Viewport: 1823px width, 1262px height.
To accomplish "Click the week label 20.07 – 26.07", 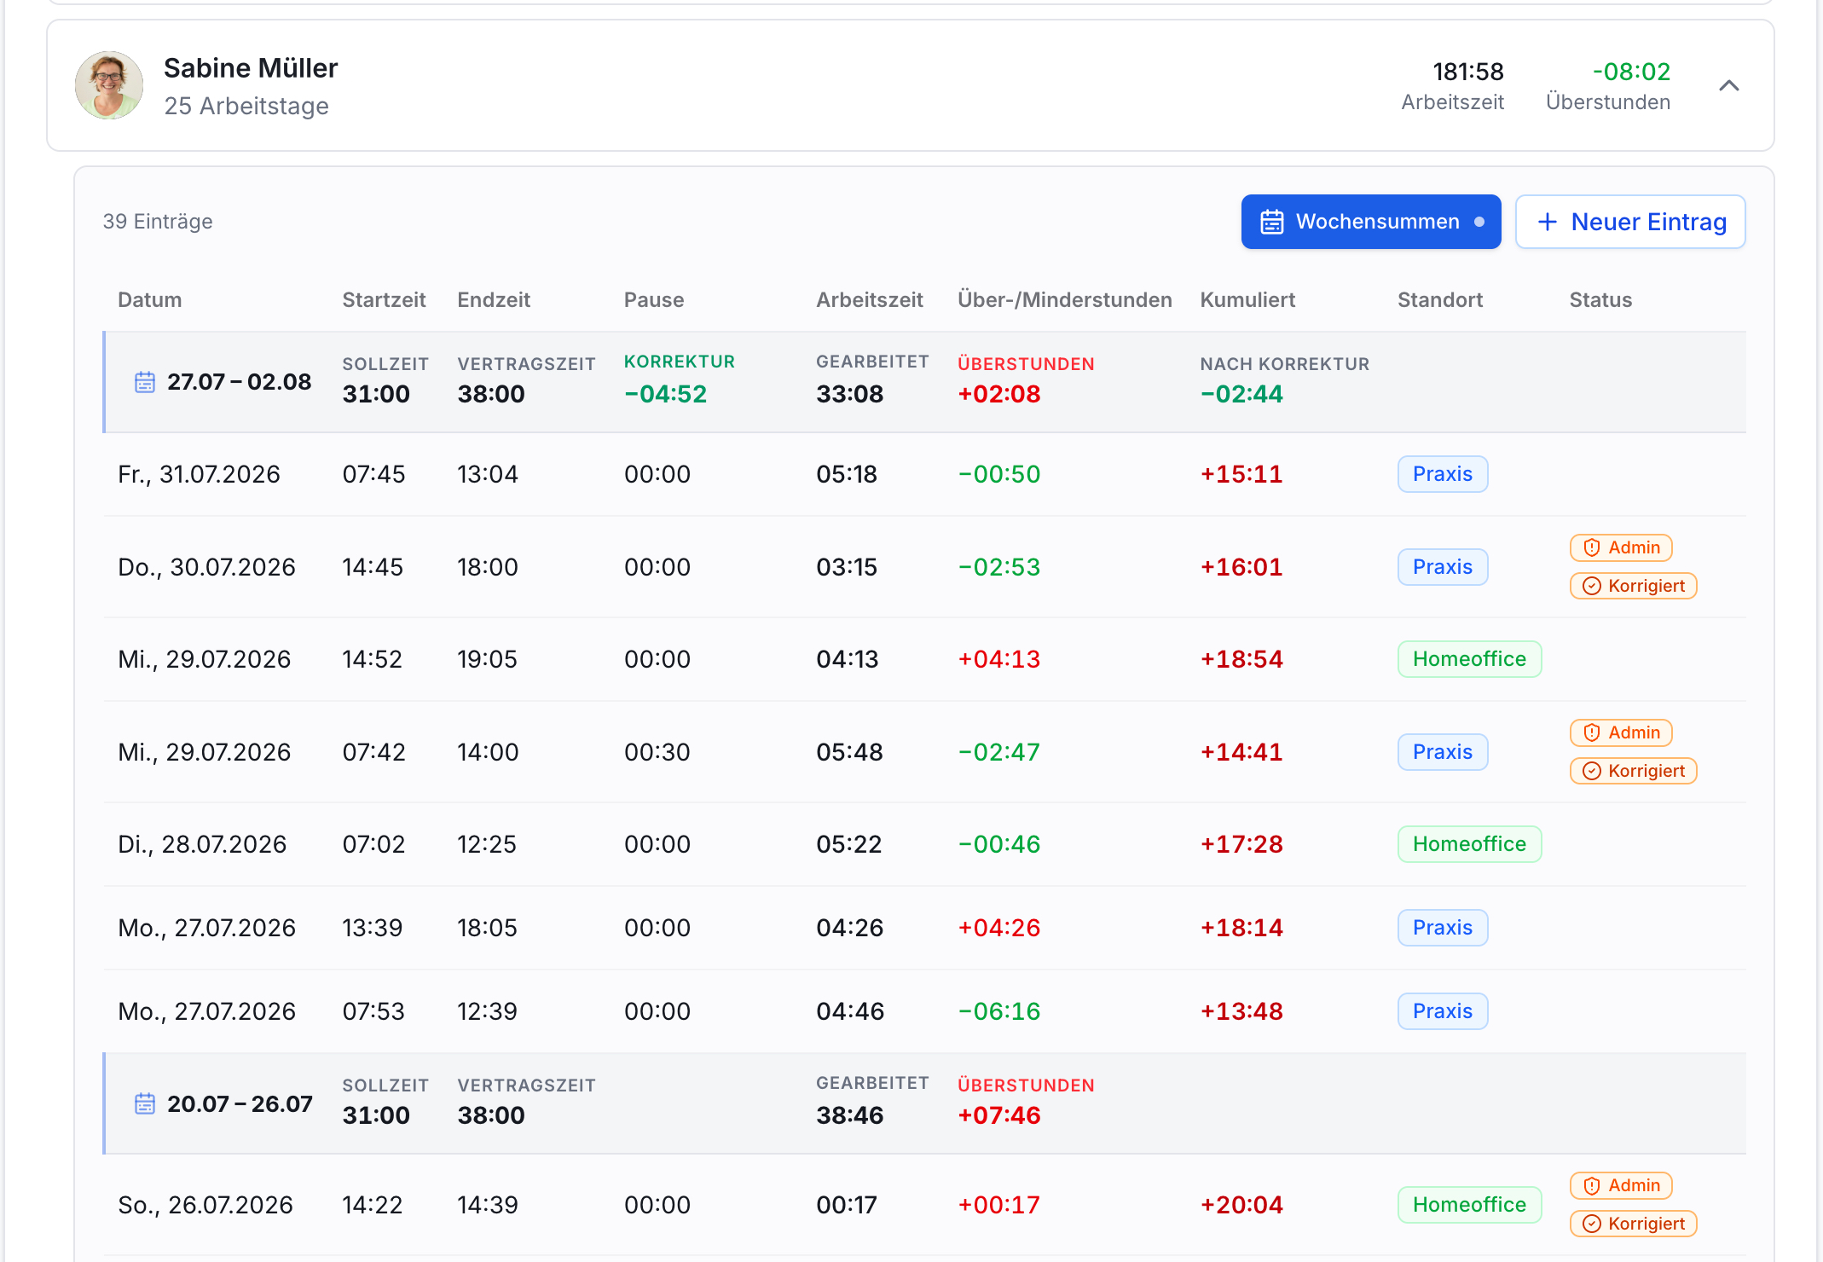I will (240, 1103).
